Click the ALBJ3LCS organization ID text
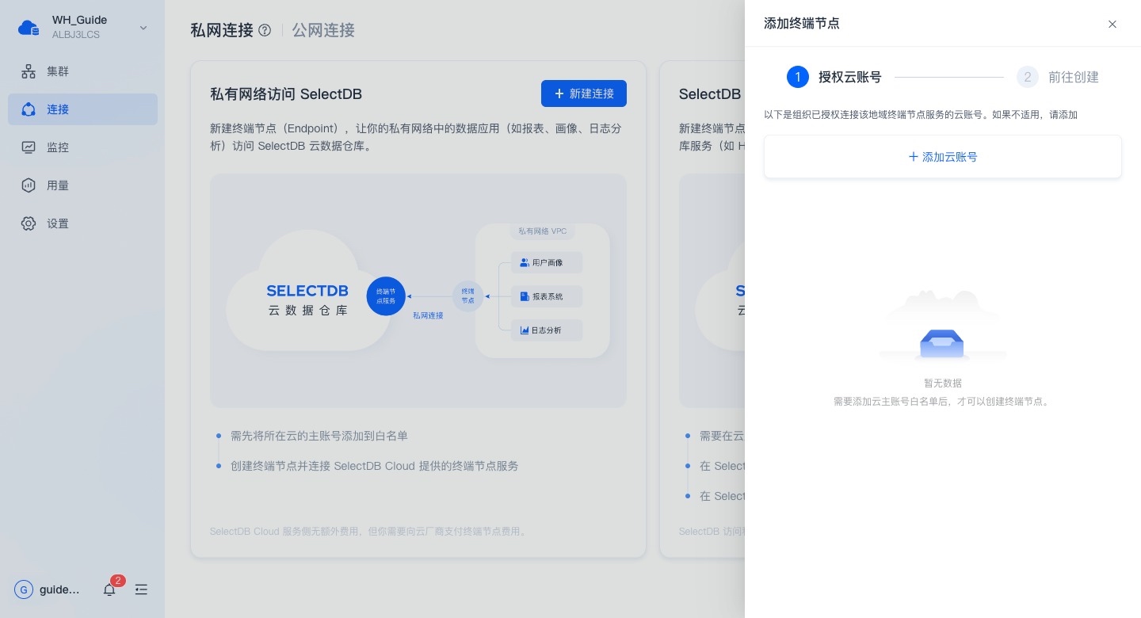The height and width of the screenshot is (618, 1141). pyautogui.click(x=76, y=35)
